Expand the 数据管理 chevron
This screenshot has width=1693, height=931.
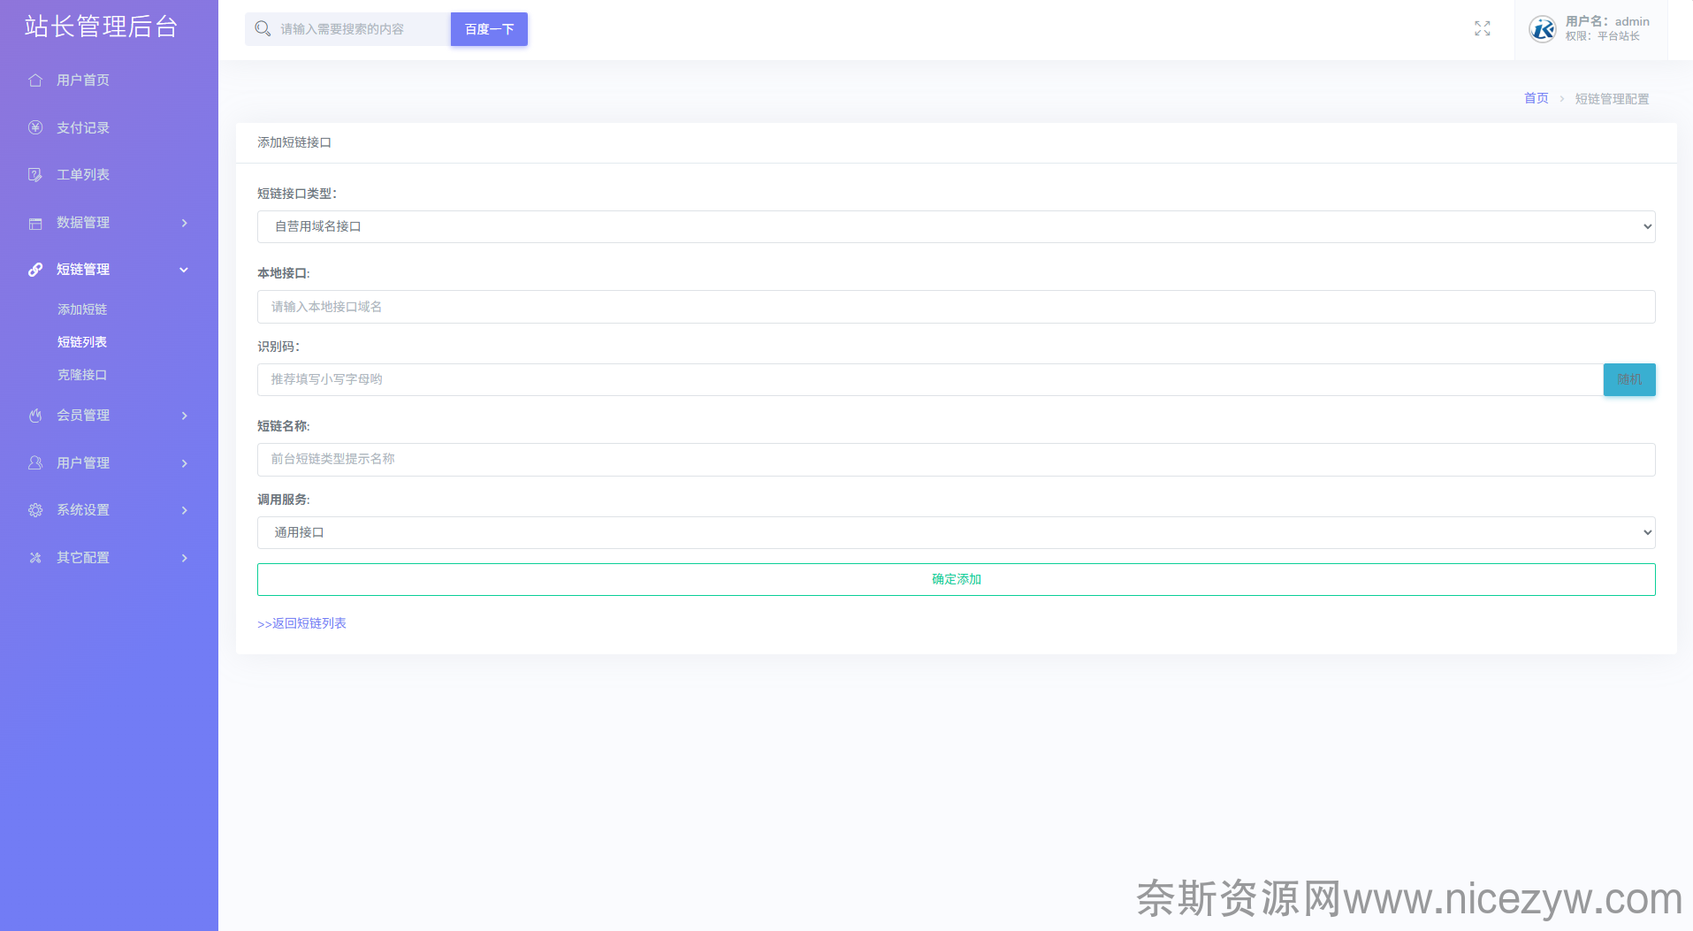coord(185,223)
